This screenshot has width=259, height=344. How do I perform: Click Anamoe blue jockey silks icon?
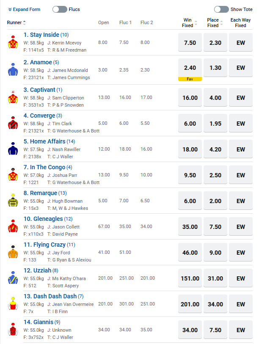[12, 69]
